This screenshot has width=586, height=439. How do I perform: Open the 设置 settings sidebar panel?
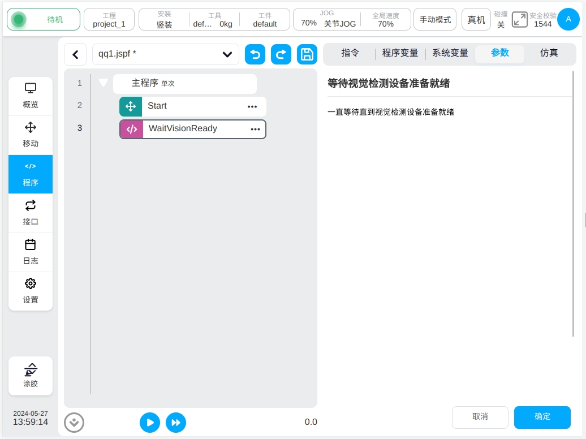31,291
